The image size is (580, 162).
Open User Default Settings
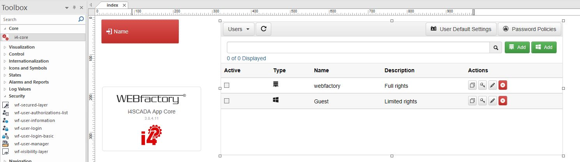(x=461, y=29)
